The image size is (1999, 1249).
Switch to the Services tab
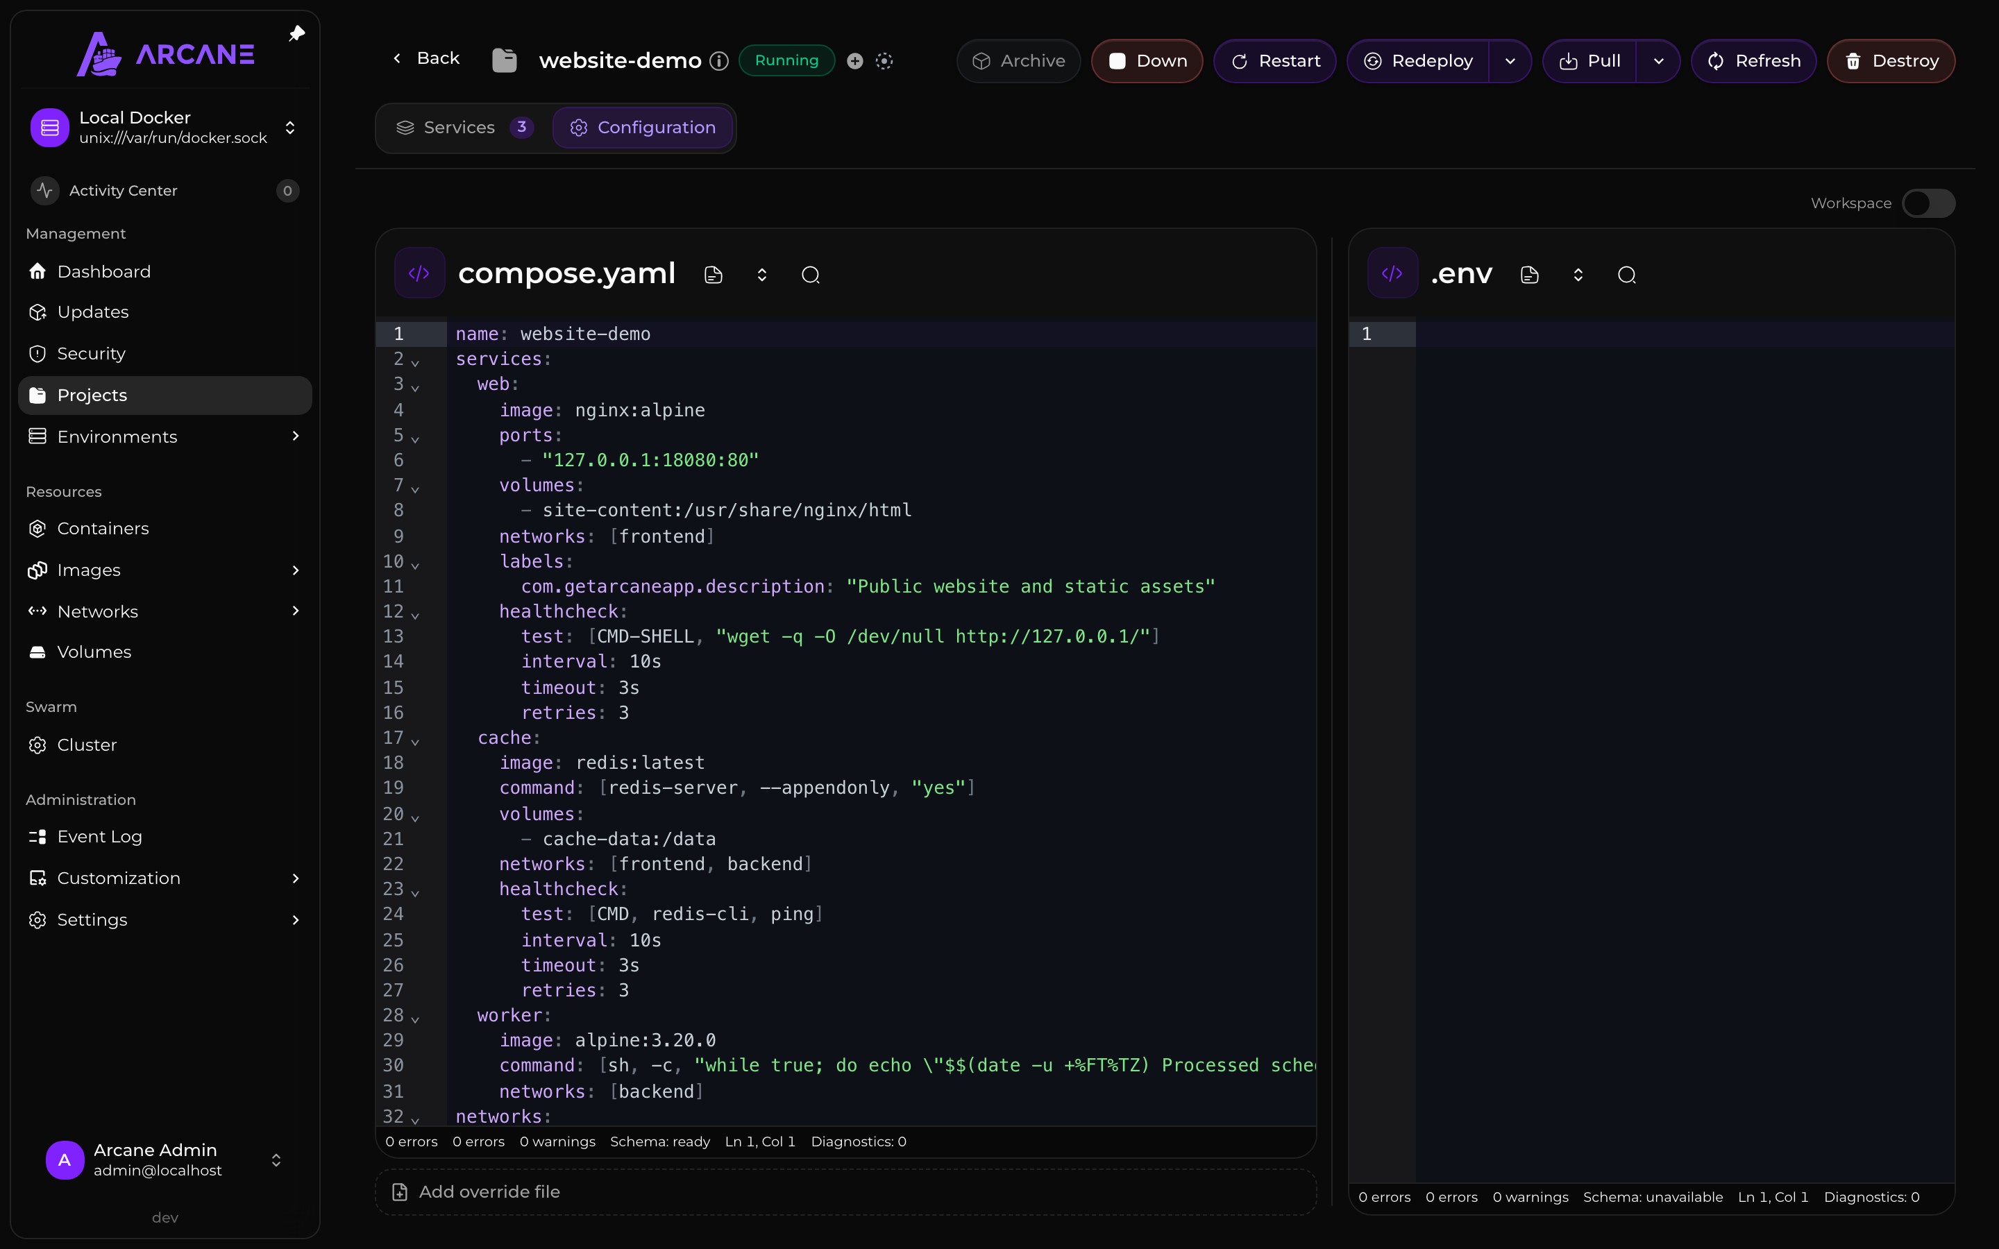(x=464, y=128)
